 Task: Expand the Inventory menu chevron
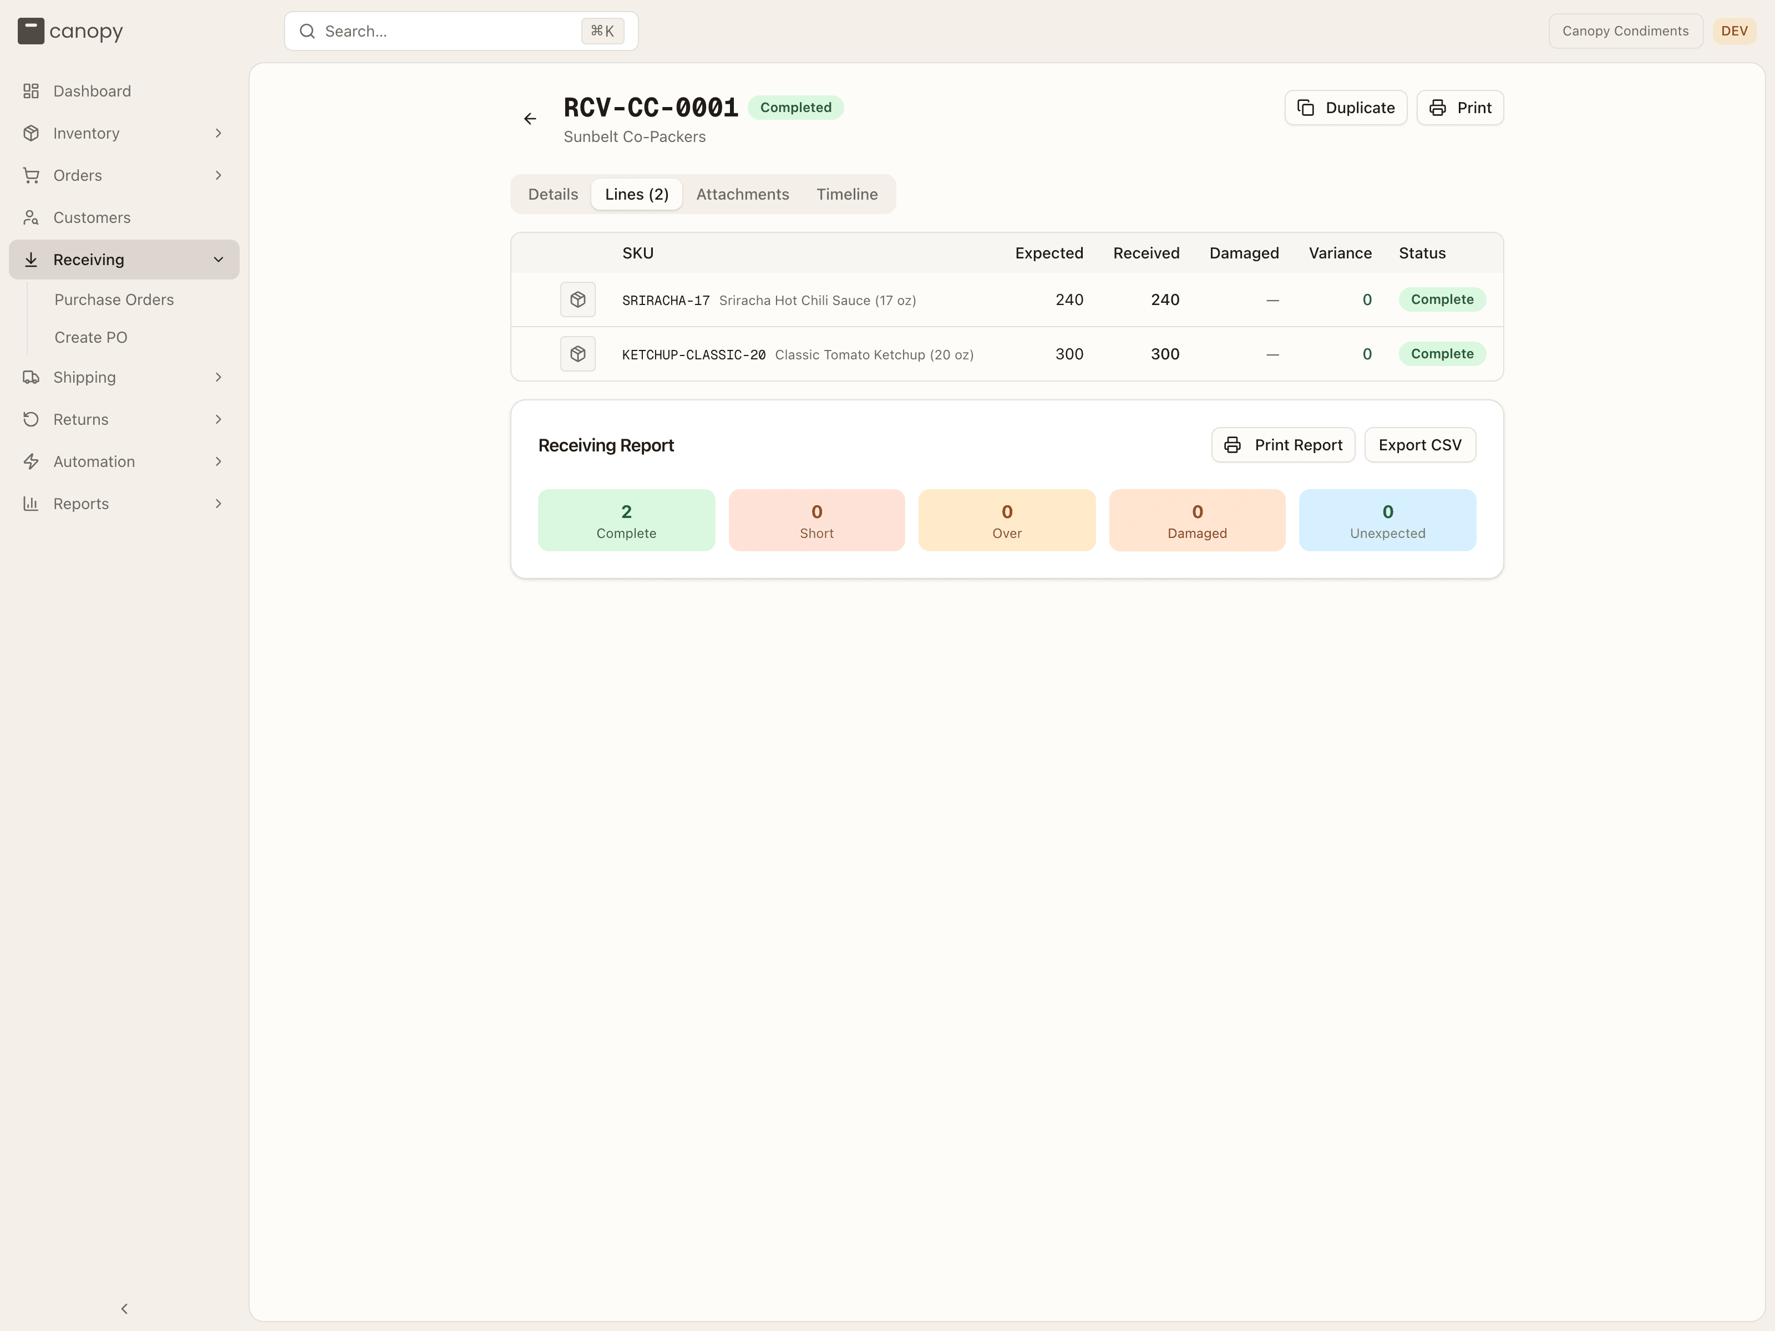point(218,133)
